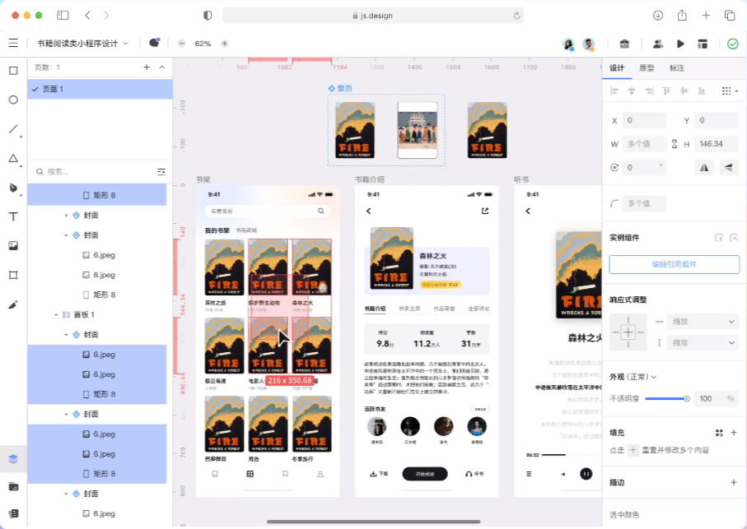This screenshot has height=529, width=747.
Task: Open the Layers panel icon
Action: tap(13, 459)
